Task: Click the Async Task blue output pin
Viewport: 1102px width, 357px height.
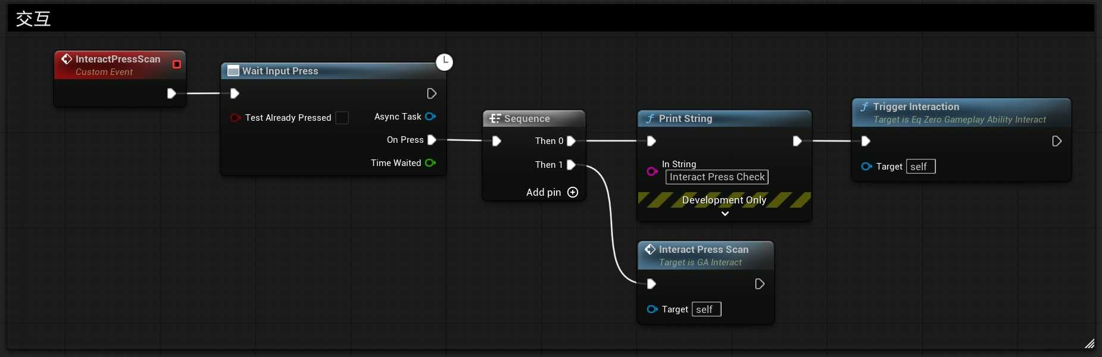Action: (x=430, y=117)
